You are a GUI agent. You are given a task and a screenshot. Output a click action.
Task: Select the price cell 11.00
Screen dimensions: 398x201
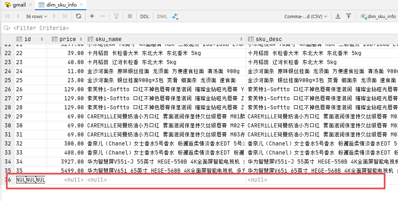66,71
